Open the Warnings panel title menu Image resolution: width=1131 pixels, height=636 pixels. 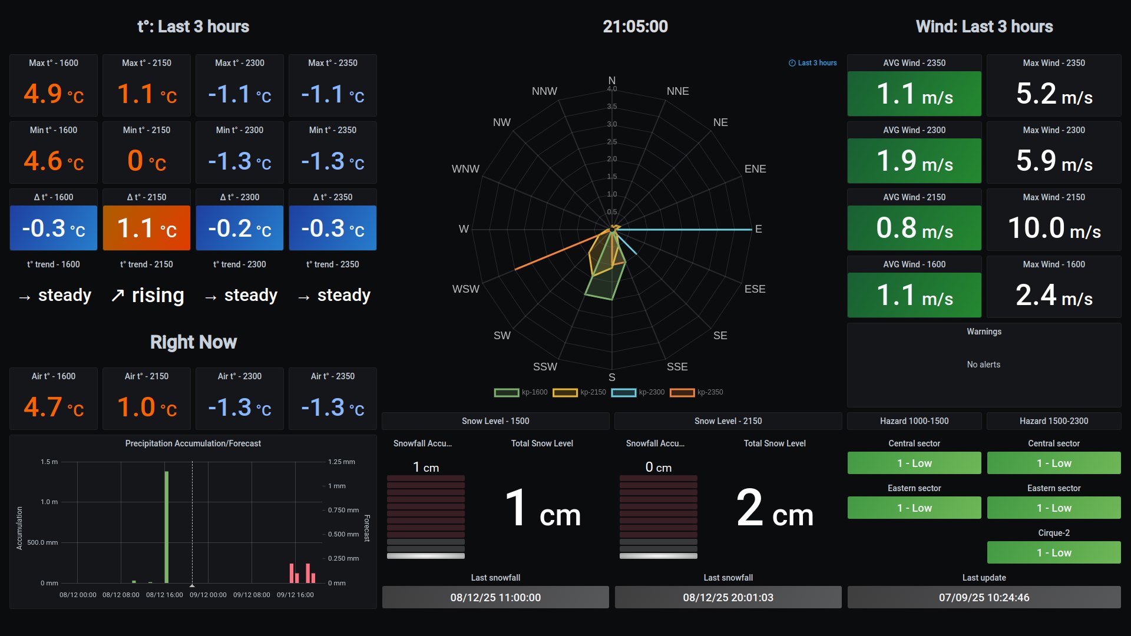pyautogui.click(x=984, y=332)
